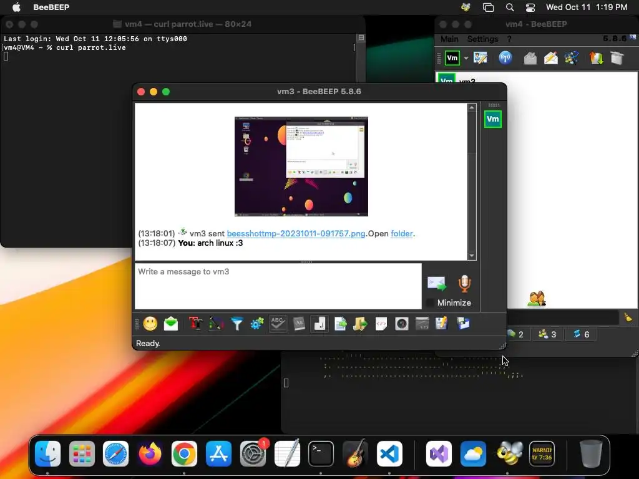
Task: Open Firefox from the Dock
Action: pos(150,453)
